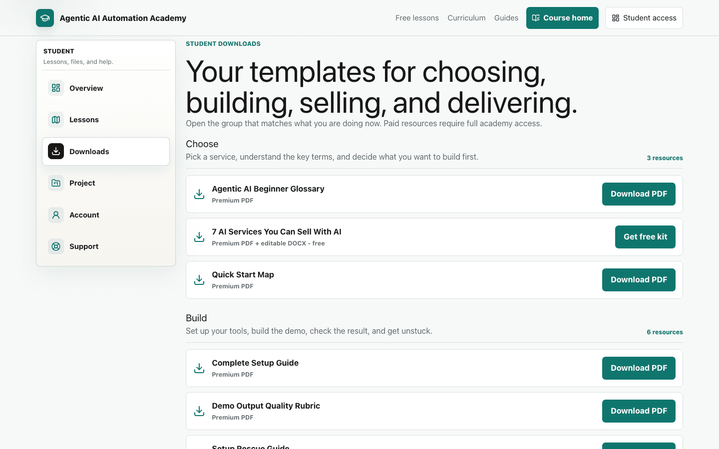Open the Lessons sidebar item
This screenshot has width=719, height=449.
point(106,120)
